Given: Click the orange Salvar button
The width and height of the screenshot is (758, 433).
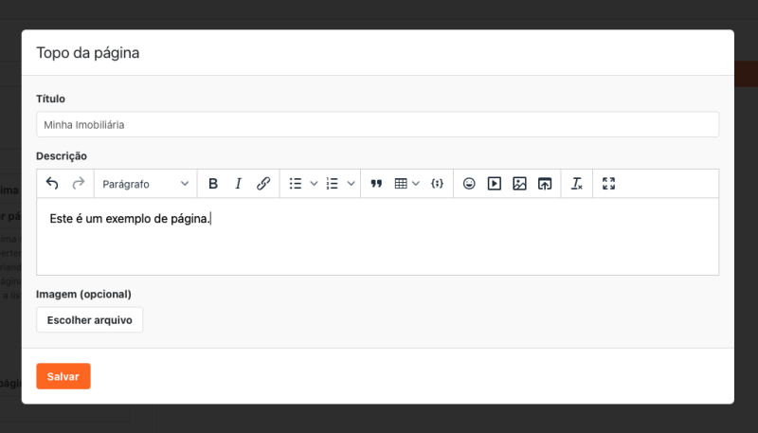Looking at the screenshot, I should pyautogui.click(x=63, y=376).
